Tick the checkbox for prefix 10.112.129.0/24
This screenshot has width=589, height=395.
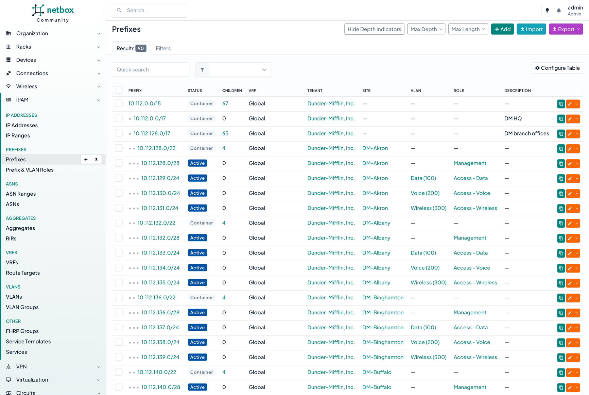point(119,178)
